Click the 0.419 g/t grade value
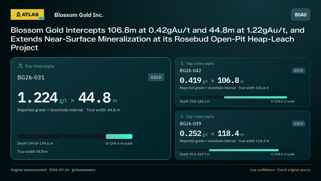Image resolution: width=321 pixels, height=181 pixels. (194, 80)
